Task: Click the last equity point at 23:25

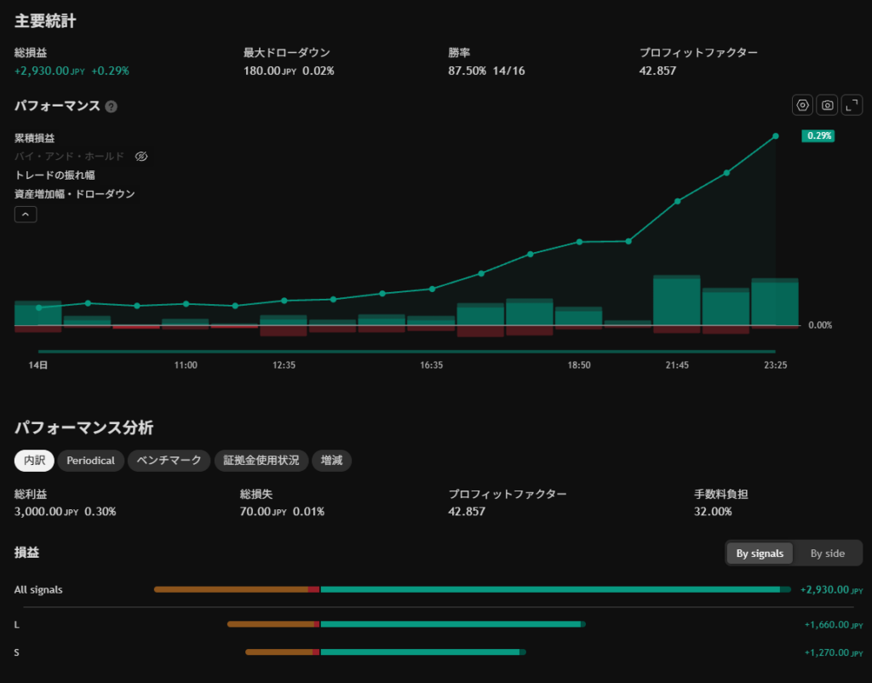Action: point(776,136)
